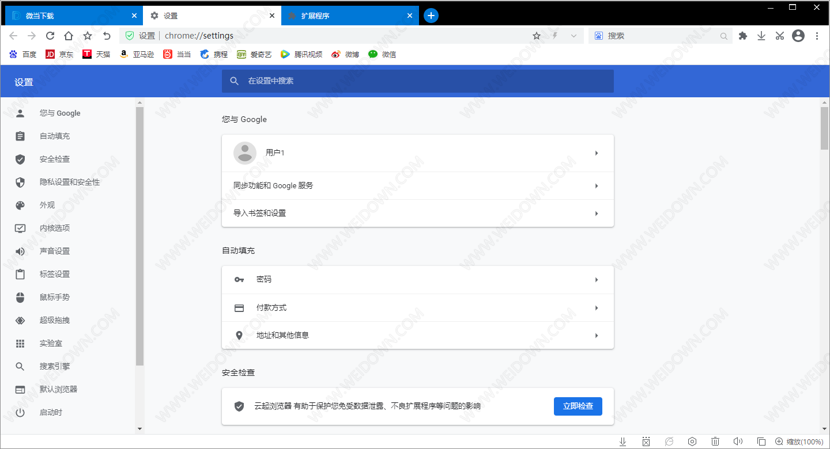This screenshot has width=830, height=449.
Task: Reload the page with the refresh icon
Action: (50, 36)
